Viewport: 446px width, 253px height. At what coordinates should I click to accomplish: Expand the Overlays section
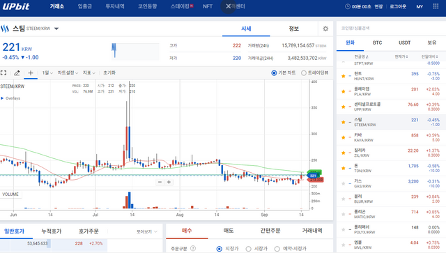(x=10, y=98)
